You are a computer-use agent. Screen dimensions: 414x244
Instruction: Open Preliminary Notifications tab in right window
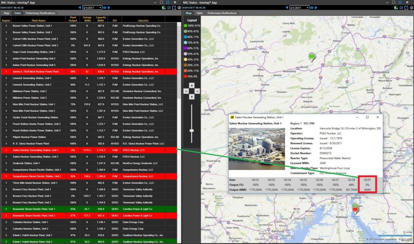point(222,13)
